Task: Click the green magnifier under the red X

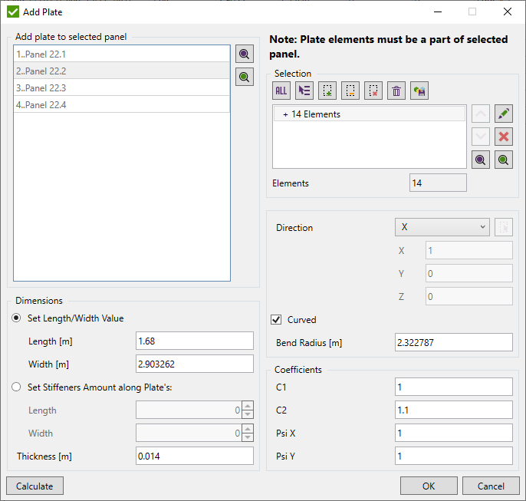Action: coord(504,160)
